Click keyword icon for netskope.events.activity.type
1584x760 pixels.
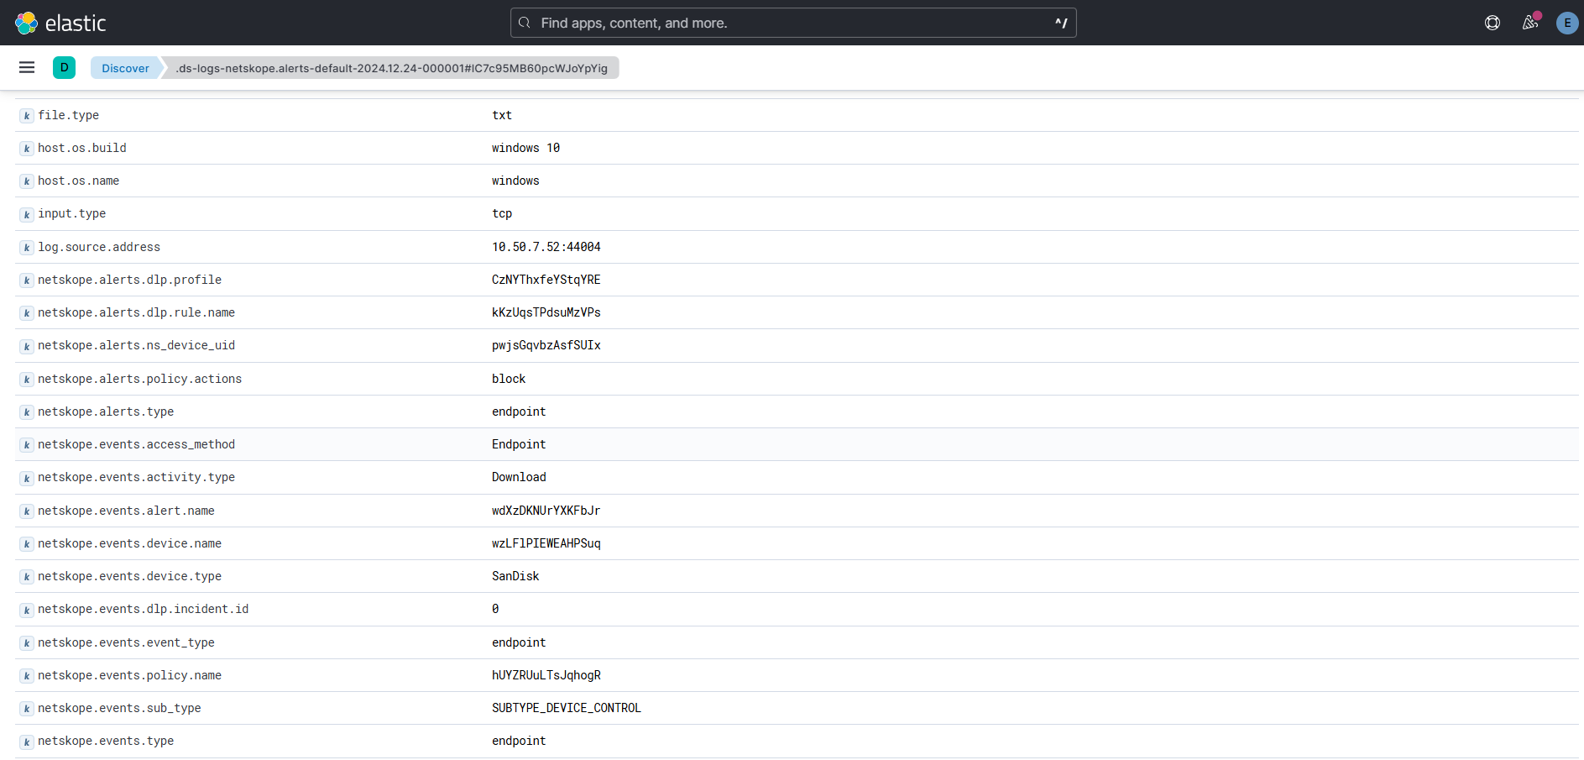27,478
